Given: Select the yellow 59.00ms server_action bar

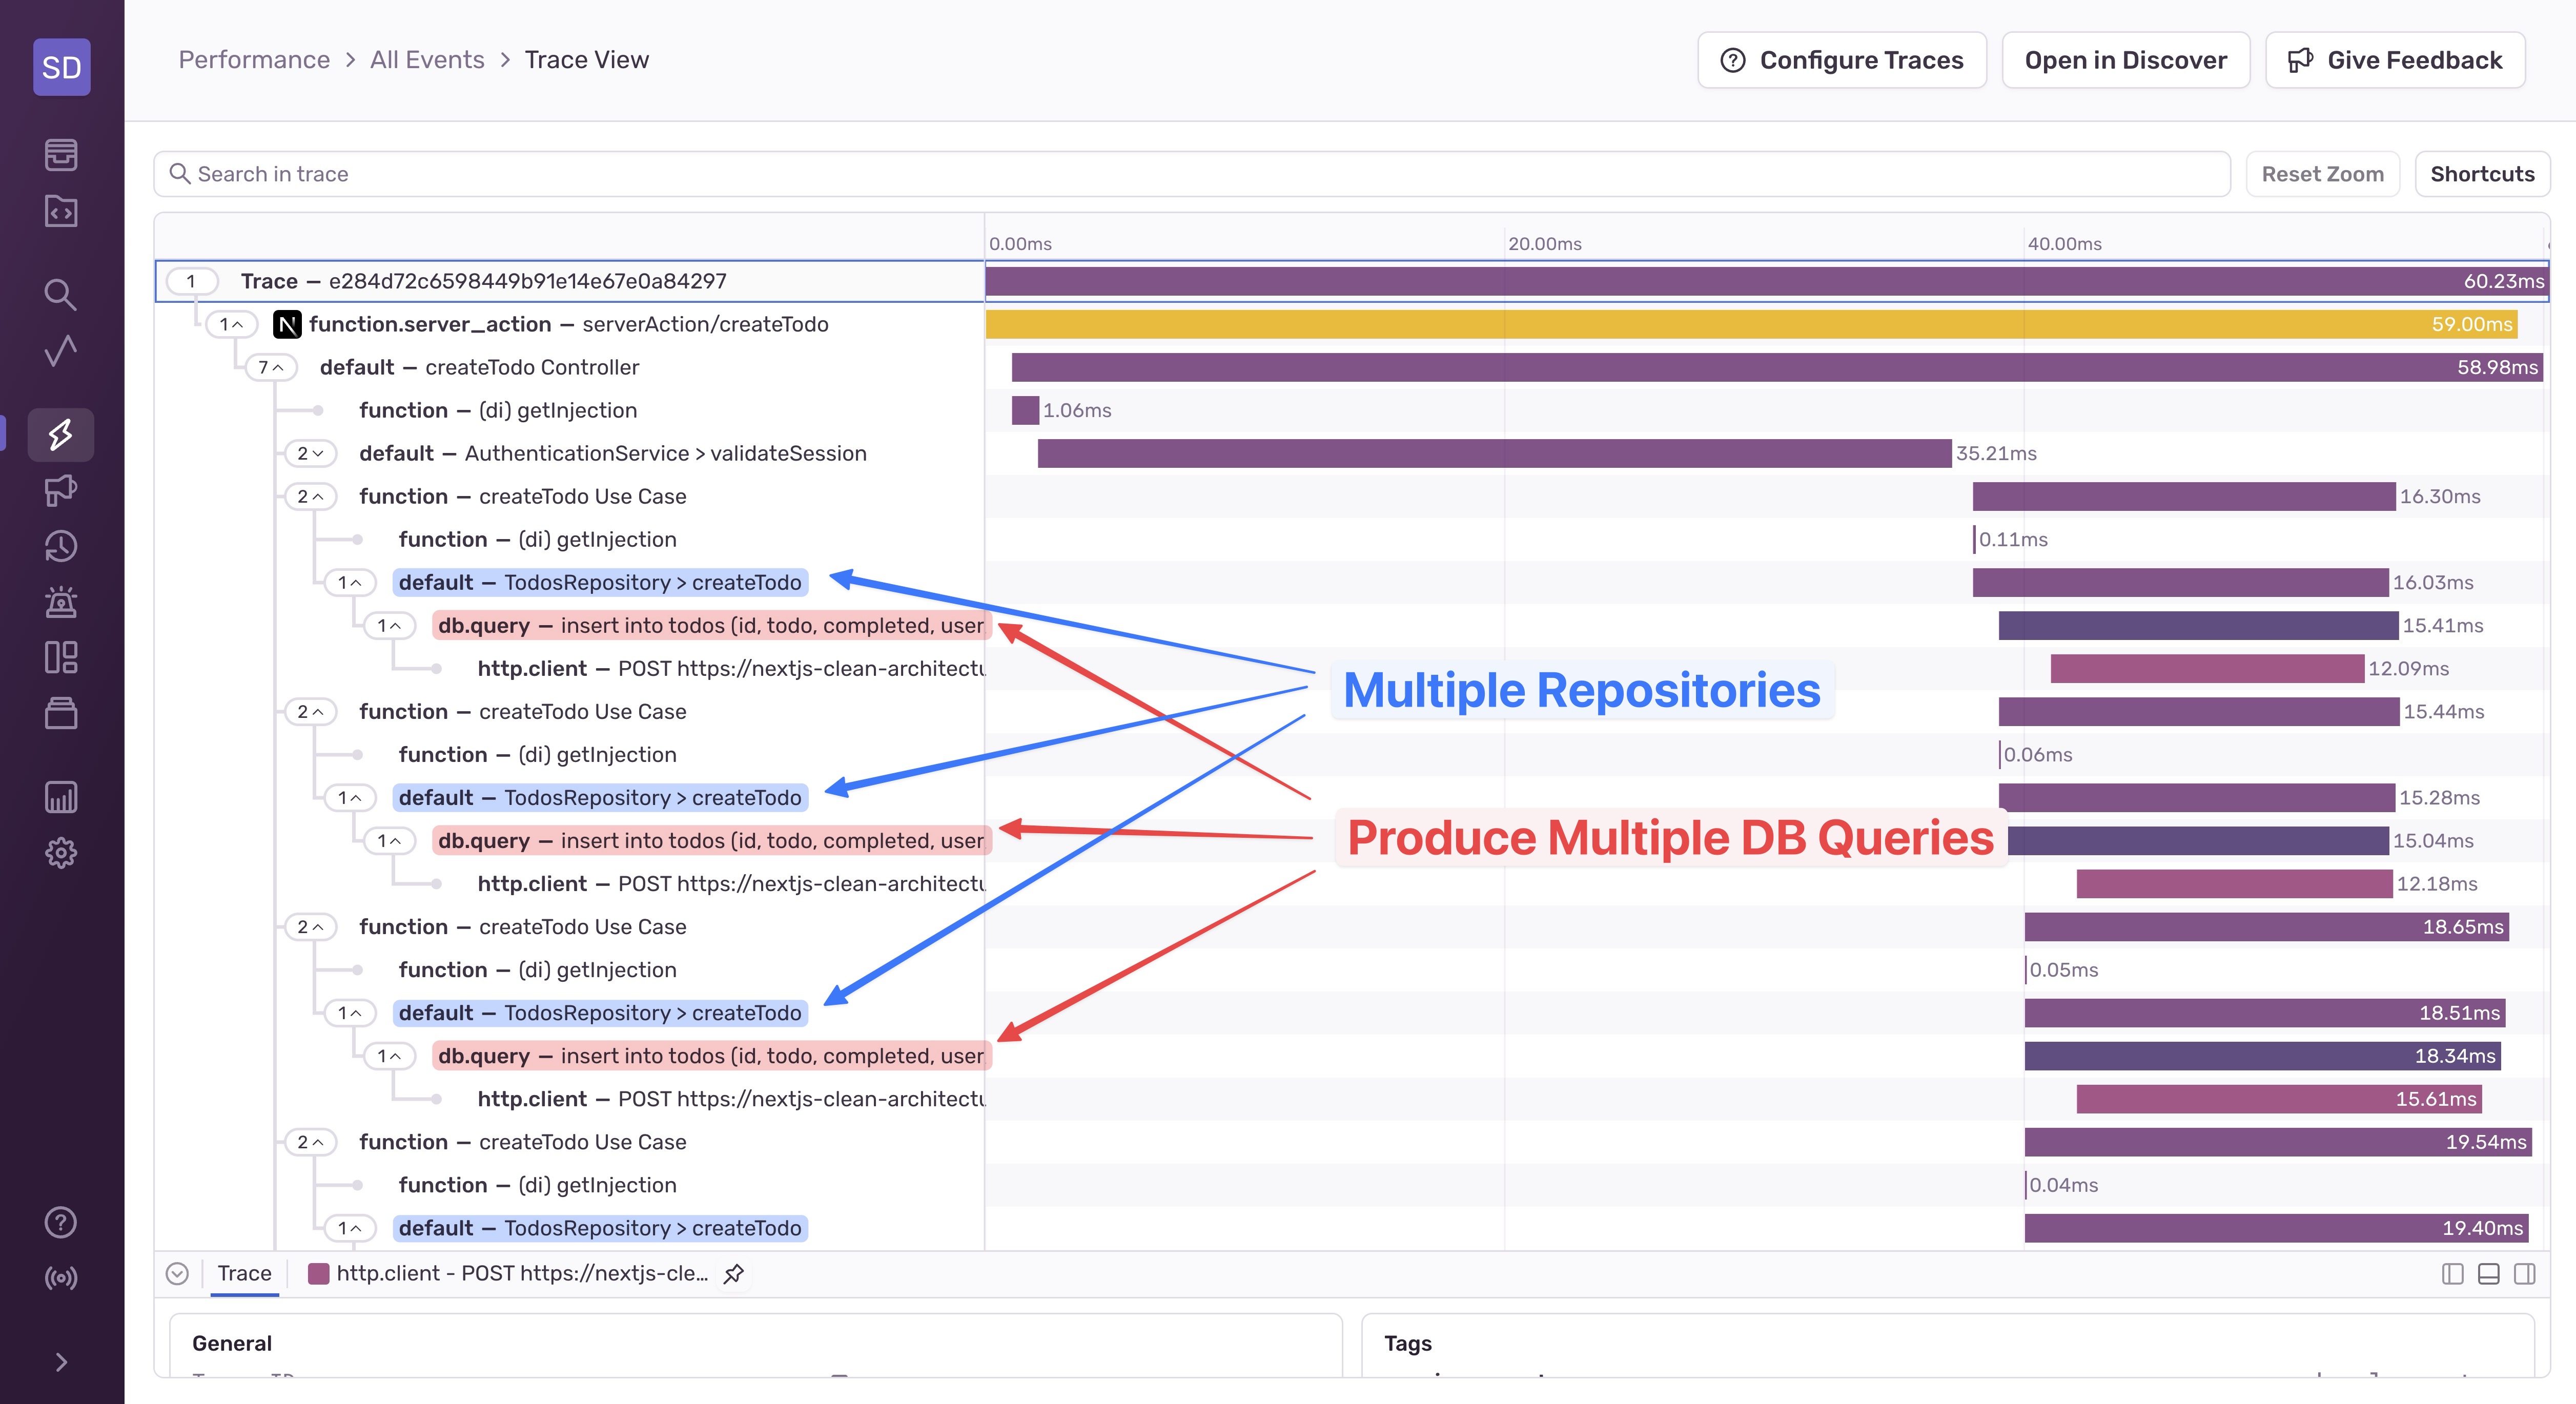Looking at the screenshot, I should coord(1751,324).
